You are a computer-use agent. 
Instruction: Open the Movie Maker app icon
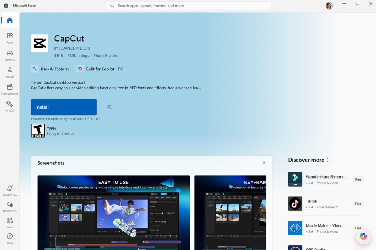(x=295, y=228)
